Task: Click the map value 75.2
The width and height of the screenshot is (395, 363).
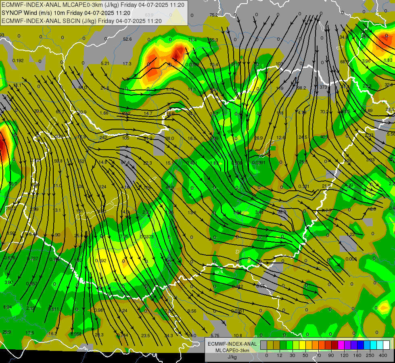Action: tap(214, 15)
